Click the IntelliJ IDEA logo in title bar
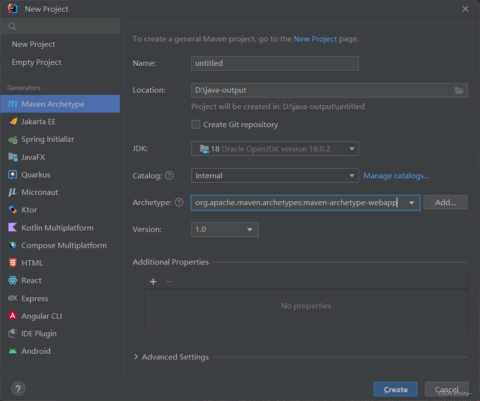 [x=13, y=9]
